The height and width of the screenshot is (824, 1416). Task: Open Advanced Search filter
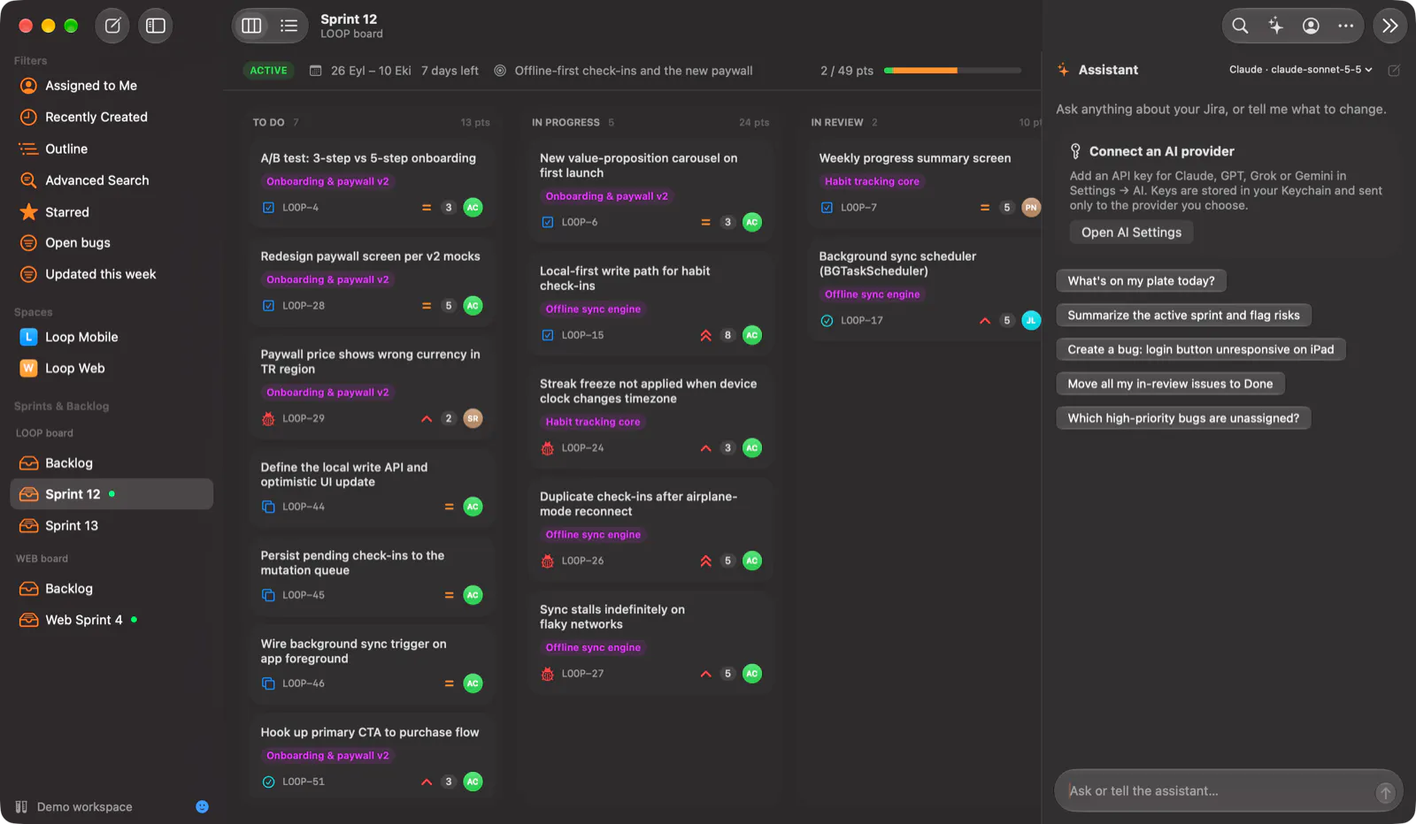[112, 180]
